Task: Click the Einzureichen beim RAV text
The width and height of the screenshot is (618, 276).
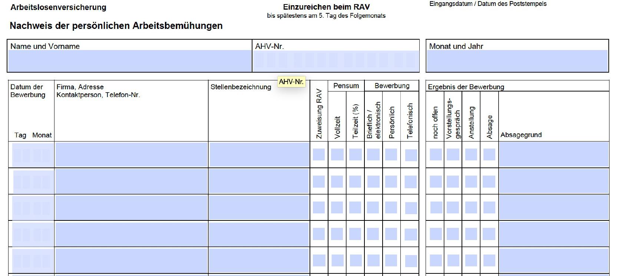Action: click(x=326, y=7)
